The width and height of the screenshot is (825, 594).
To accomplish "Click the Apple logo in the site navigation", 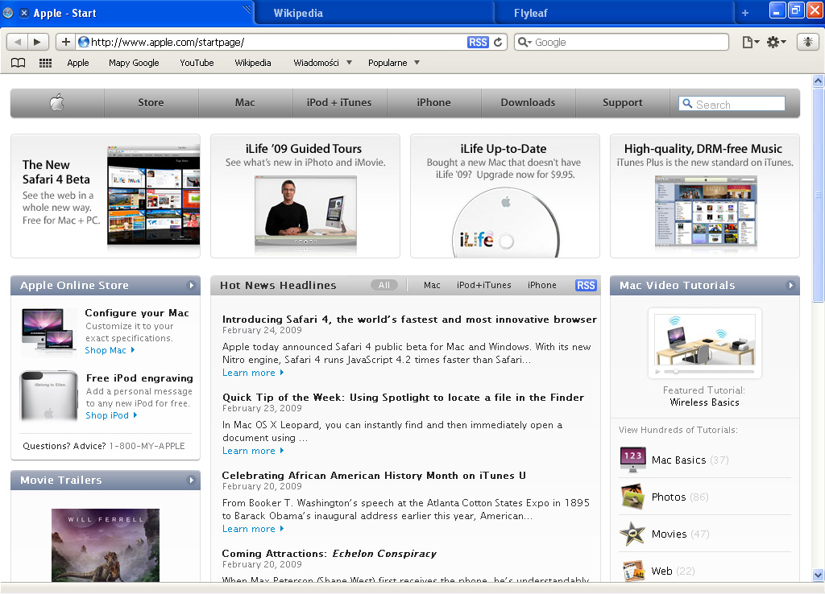I will coord(56,102).
